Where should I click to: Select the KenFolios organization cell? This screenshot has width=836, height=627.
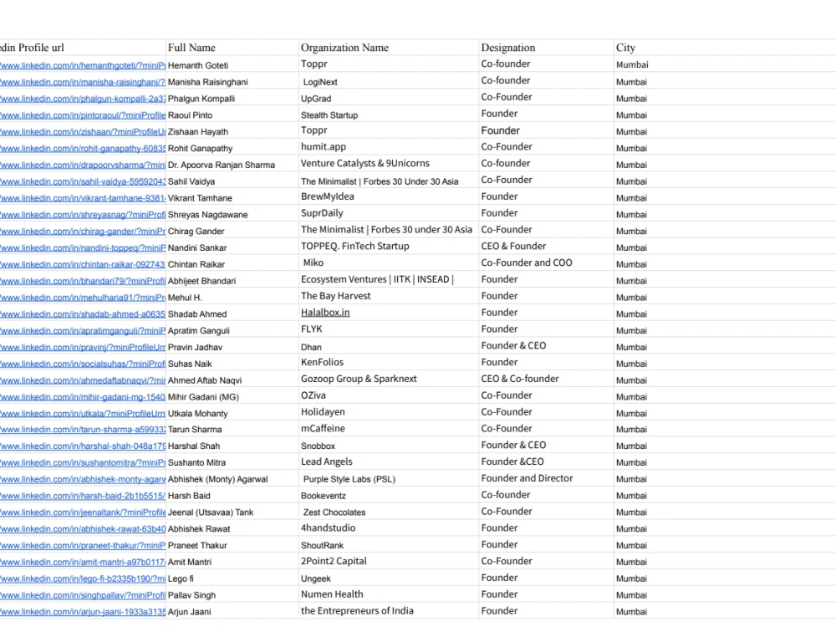(x=389, y=362)
